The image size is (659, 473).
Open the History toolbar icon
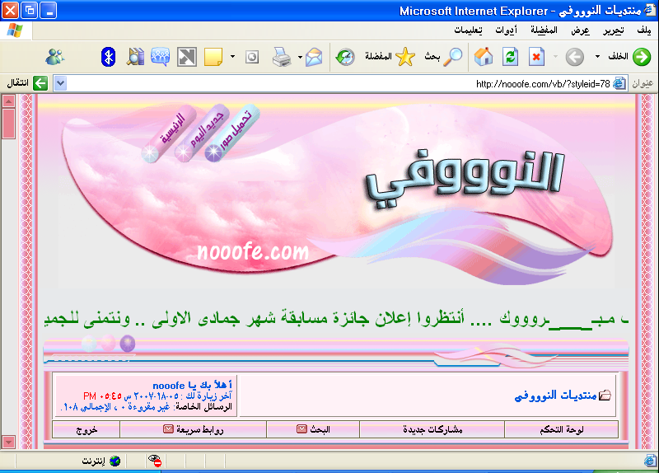point(344,57)
